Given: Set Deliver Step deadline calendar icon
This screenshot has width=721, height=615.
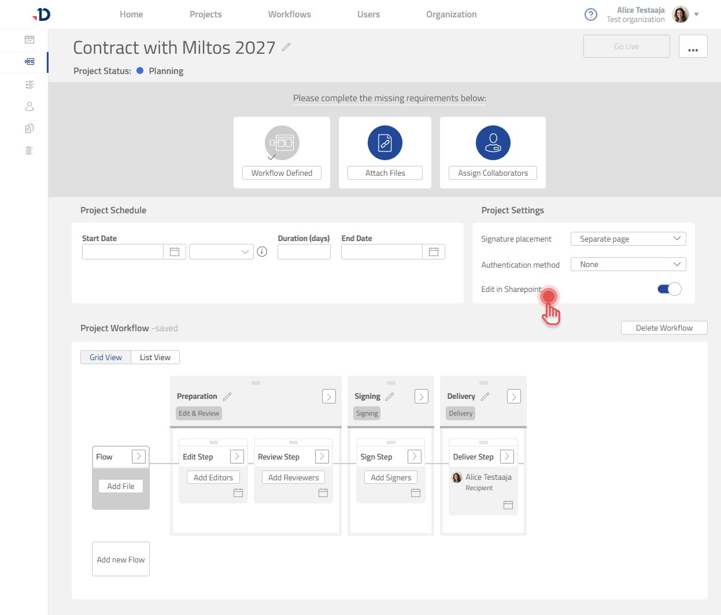Looking at the screenshot, I should 508,505.
